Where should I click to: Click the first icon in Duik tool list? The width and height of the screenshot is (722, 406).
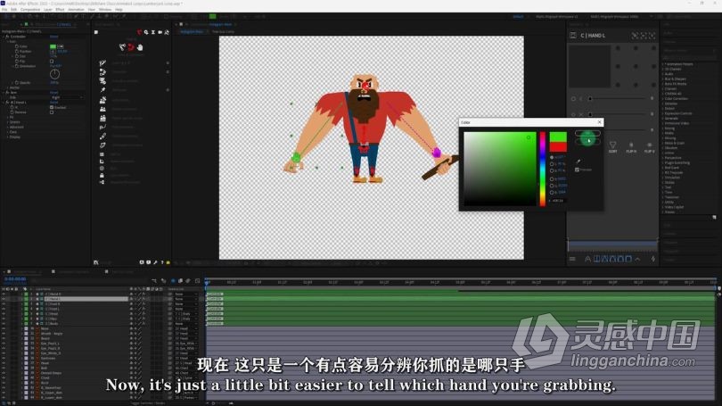coord(103,62)
